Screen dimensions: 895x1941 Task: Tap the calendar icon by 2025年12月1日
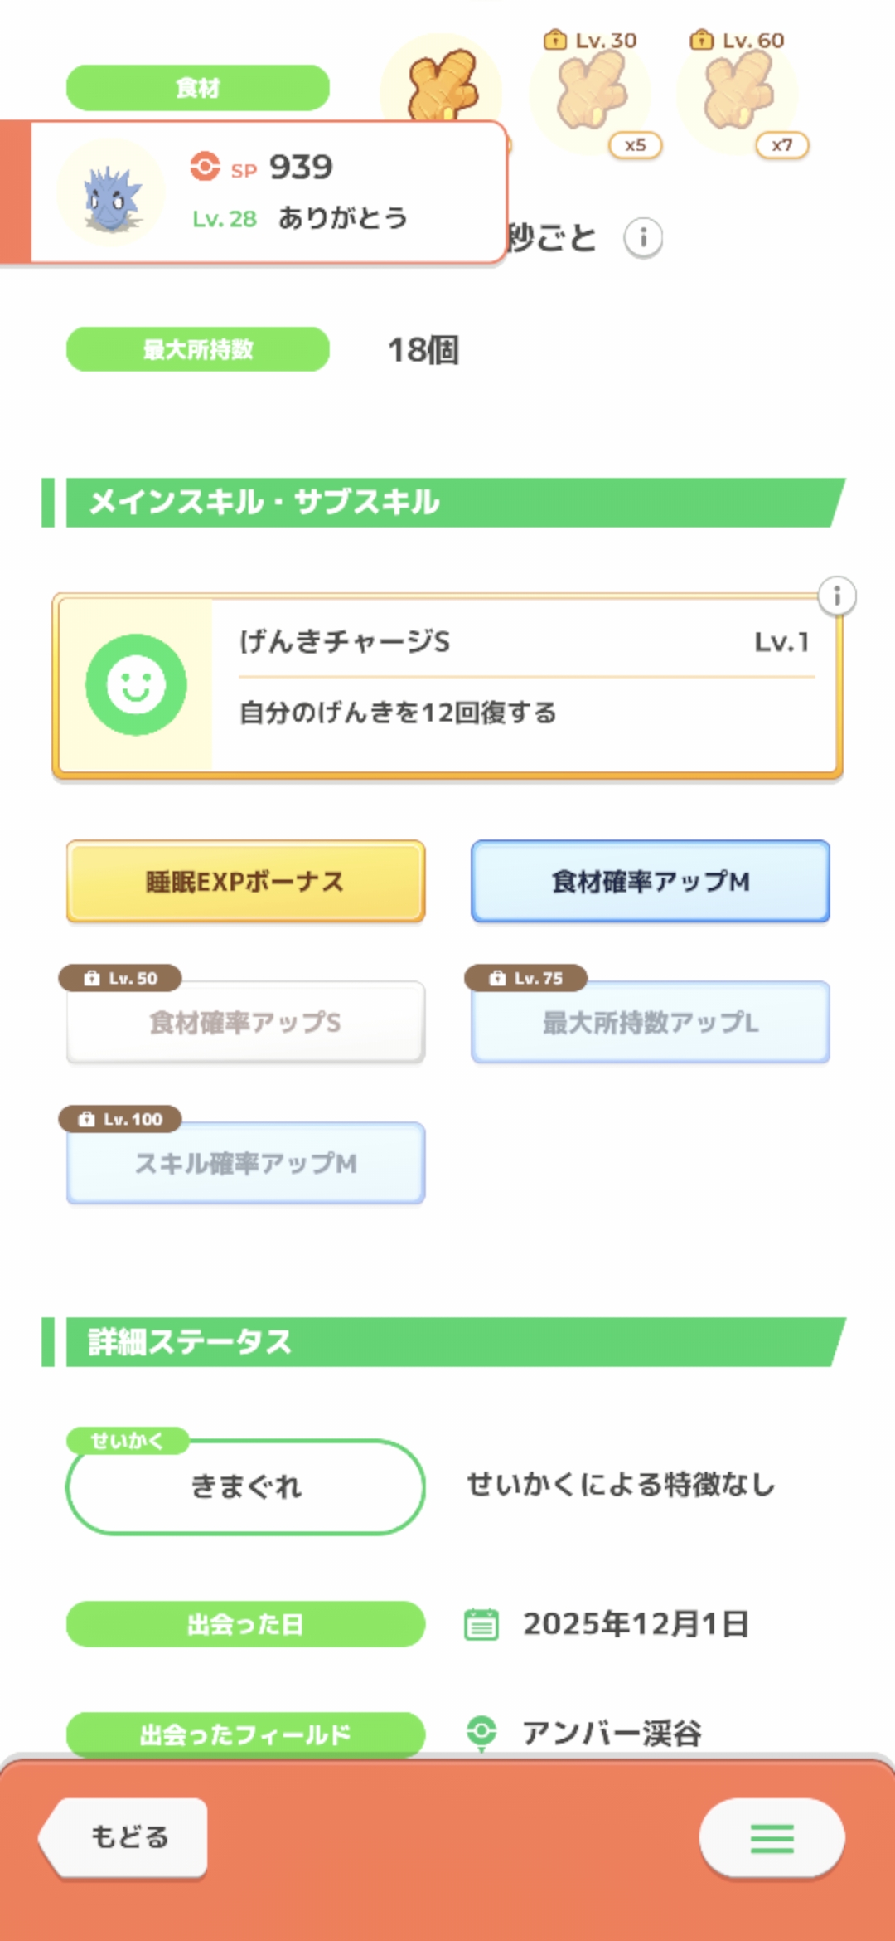[x=481, y=1624]
